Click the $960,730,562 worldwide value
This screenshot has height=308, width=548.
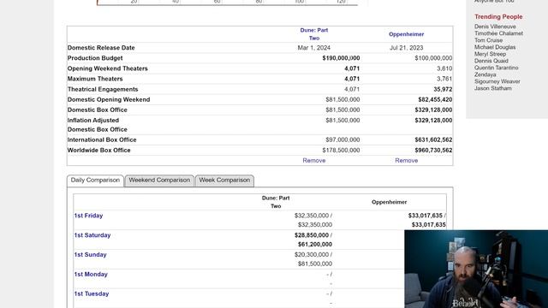click(433, 151)
